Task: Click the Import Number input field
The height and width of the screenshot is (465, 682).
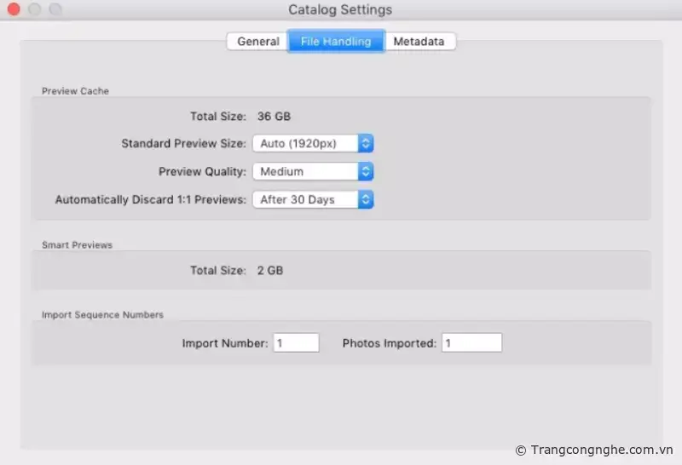Action: pyautogui.click(x=296, y=342)
